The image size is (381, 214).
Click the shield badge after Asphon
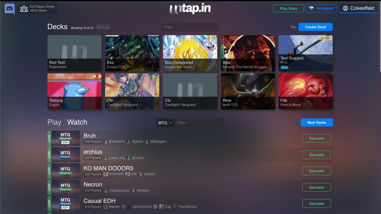pyautogui.click(x=124, y=207)
